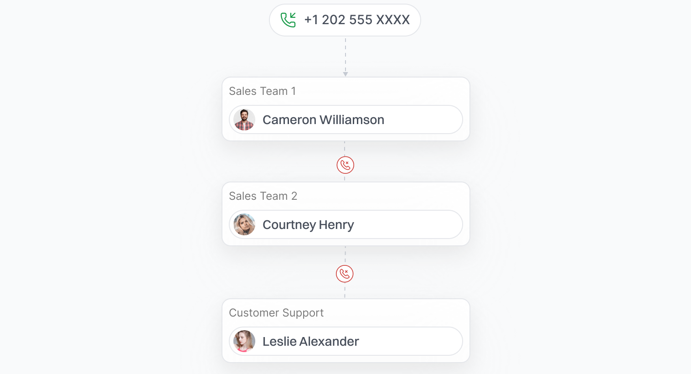Screen dimensions: 691x374
Task: Click the arrowhead pointing to Sales Team 1
Action: pos(345,74)
